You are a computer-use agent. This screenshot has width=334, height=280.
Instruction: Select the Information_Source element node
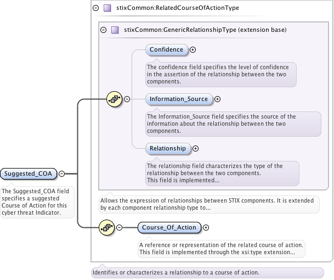[x=179, y=99]
